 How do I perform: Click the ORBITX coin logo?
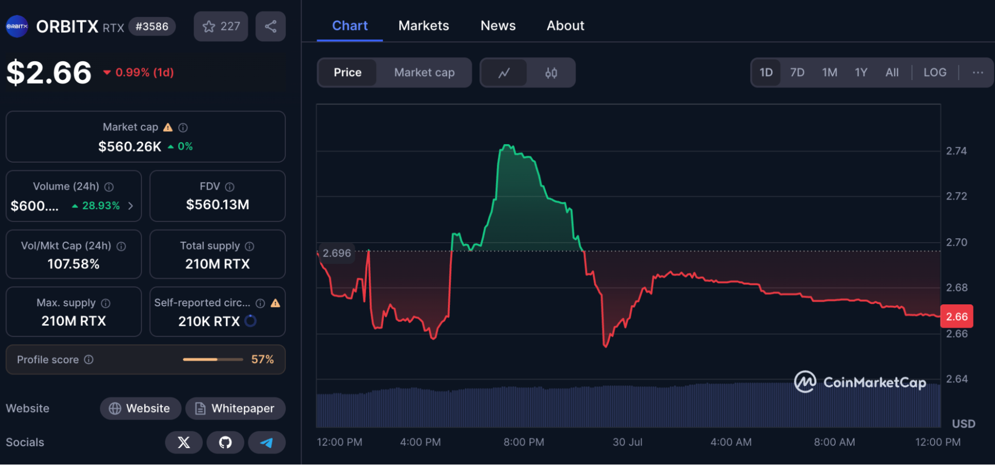coord(17,26)
